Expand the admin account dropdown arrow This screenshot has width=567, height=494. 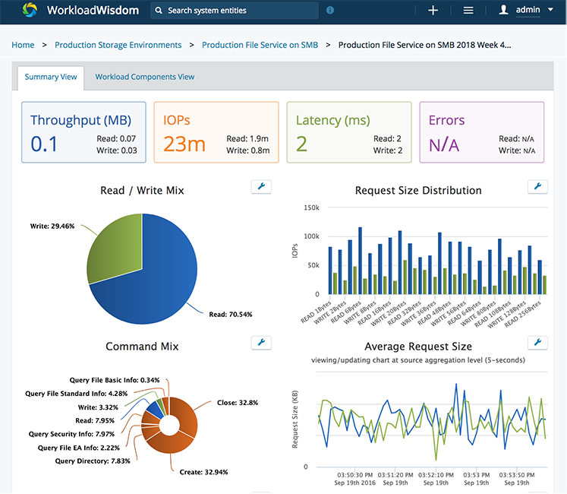pyautogui.click(x=551, y=11)
